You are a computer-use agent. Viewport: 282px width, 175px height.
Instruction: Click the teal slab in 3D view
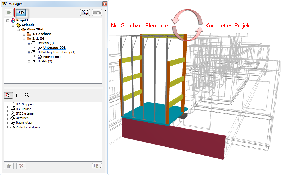pos(155,113)
